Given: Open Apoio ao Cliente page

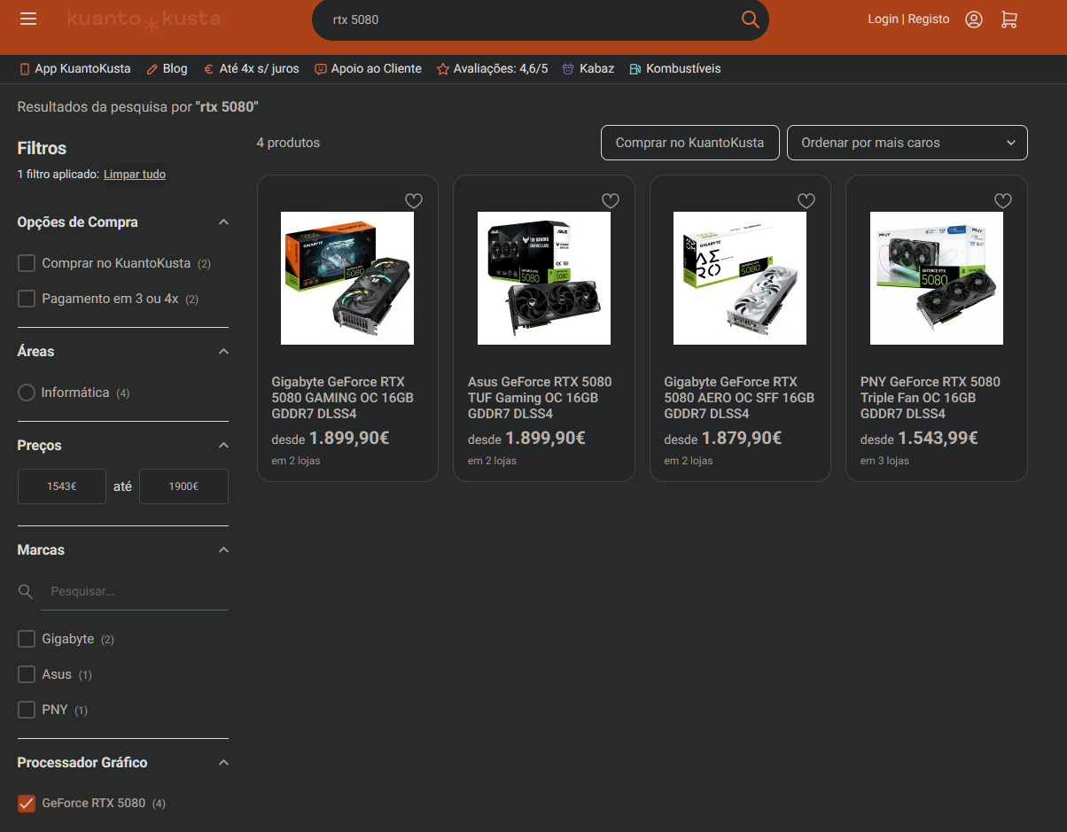Looking at the screenshot, I should 376,68.
